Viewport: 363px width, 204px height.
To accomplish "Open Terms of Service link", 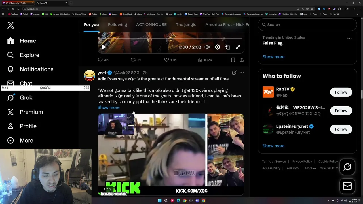I will tap(274, 161).
